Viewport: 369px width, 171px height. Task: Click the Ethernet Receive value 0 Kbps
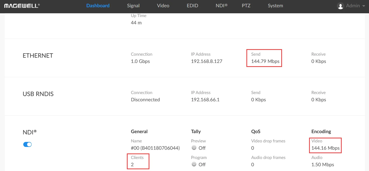319,61
